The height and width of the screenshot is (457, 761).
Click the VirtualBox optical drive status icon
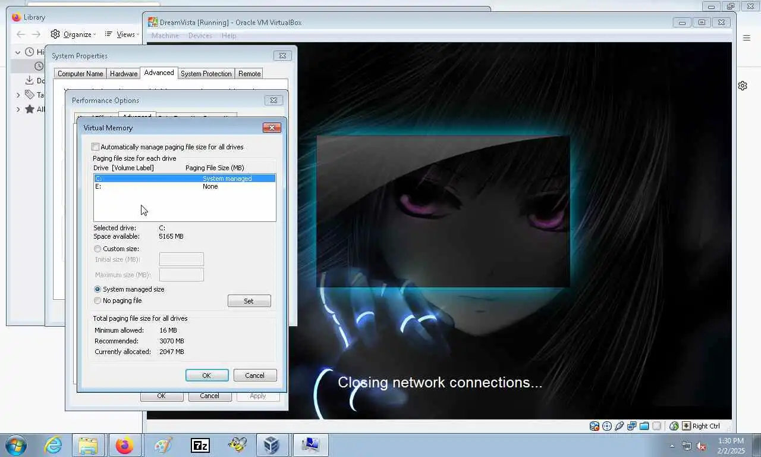coord(606,426)
